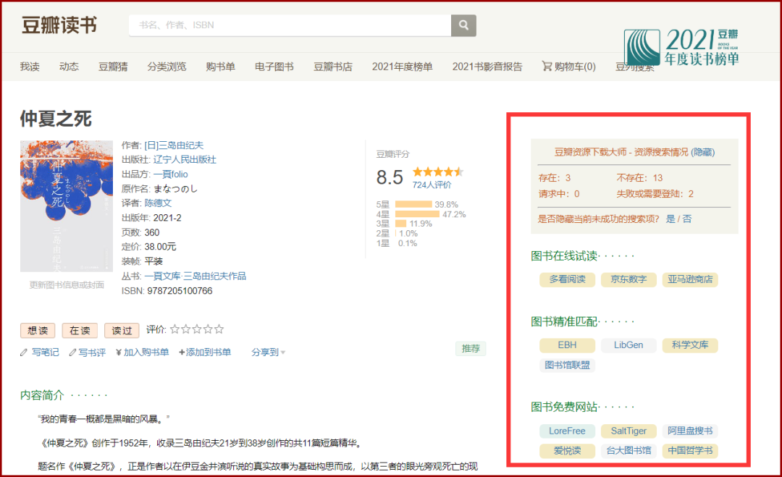
Task: Click the 2021 年度读书榜单 banner logo
Action: pos(681,48)
